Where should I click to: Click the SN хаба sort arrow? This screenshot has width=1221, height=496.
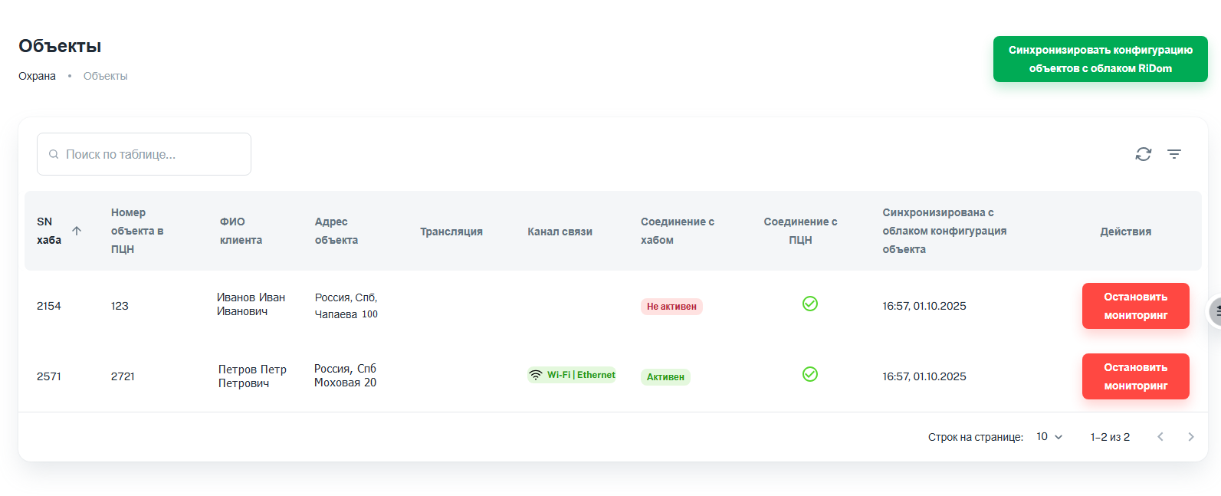pyautogui.click(x=77, y=231)
